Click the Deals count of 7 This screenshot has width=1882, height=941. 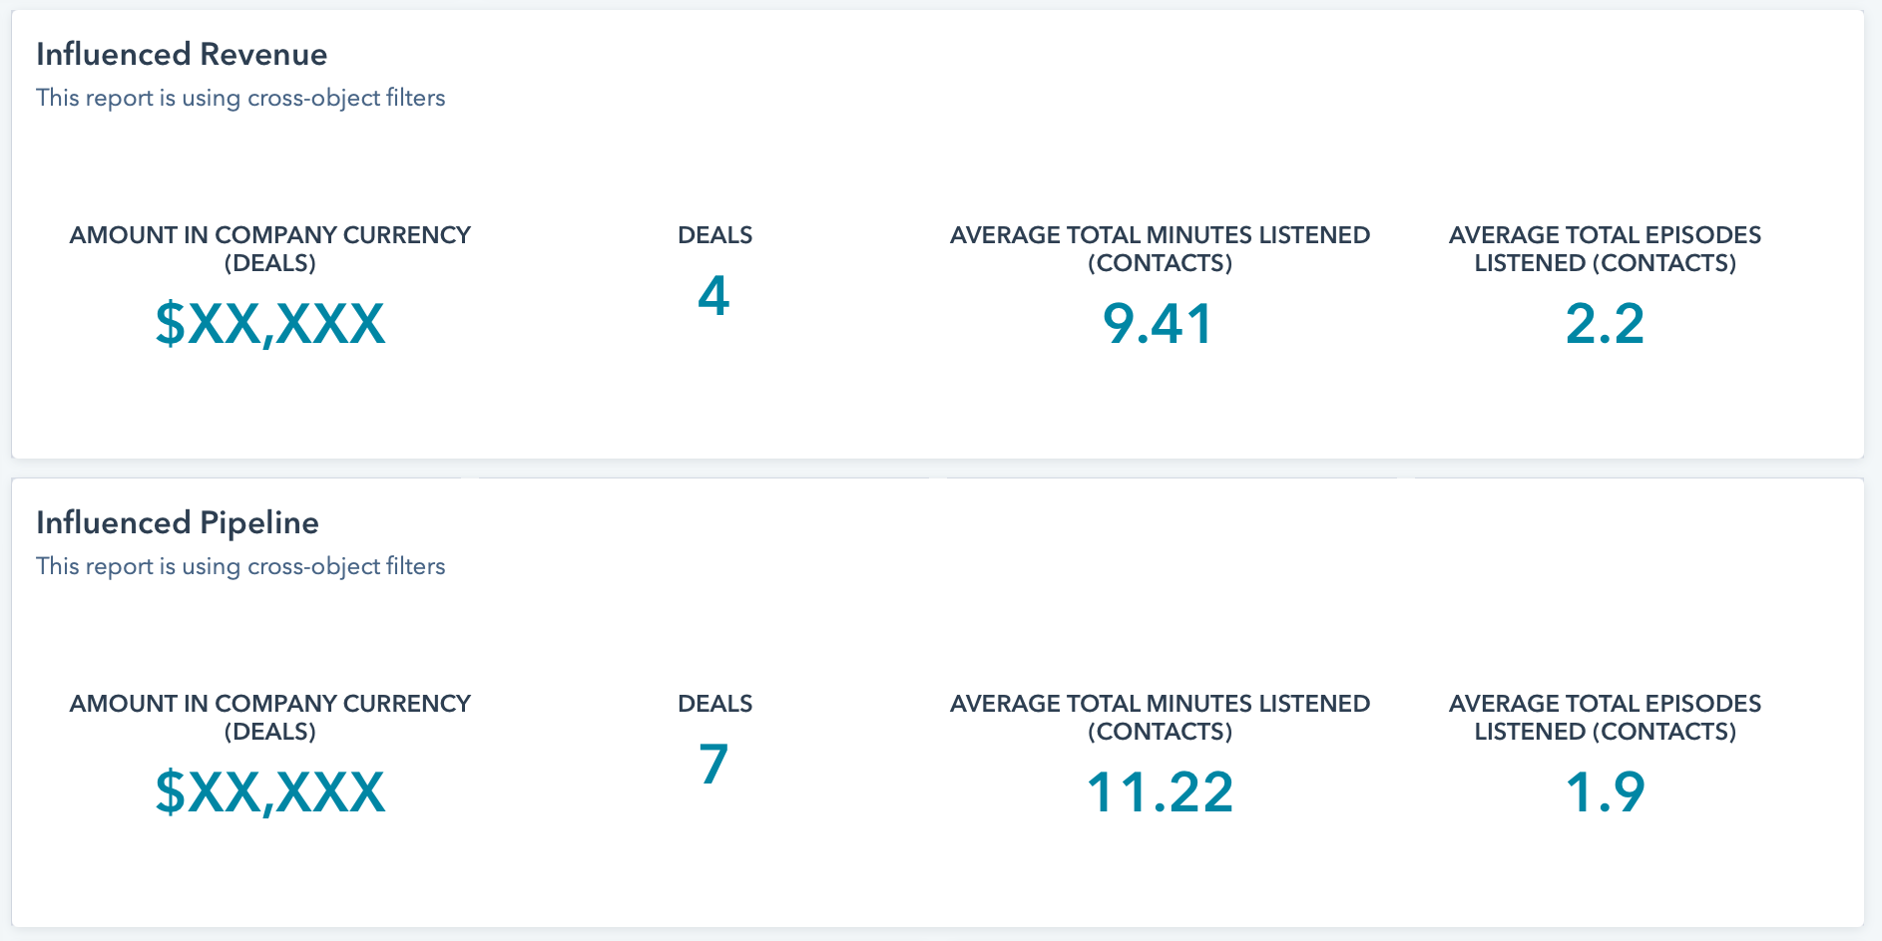pos(714,765)
